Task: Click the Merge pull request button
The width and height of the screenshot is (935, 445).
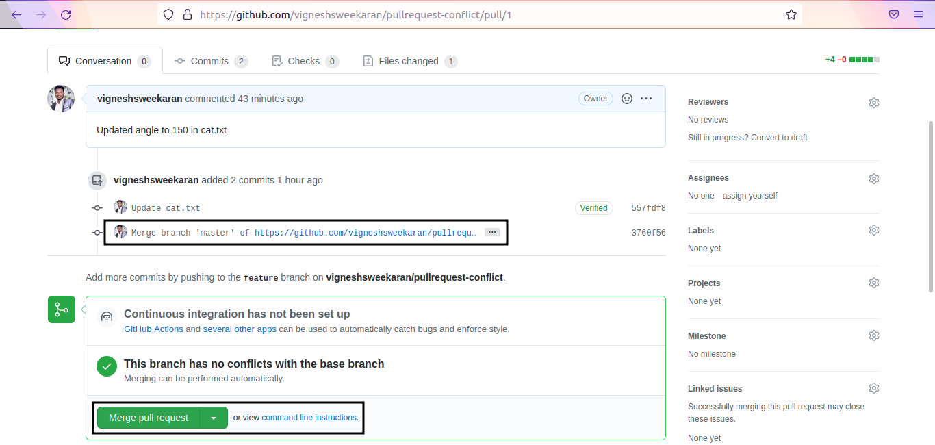Action: click(149, 418)
